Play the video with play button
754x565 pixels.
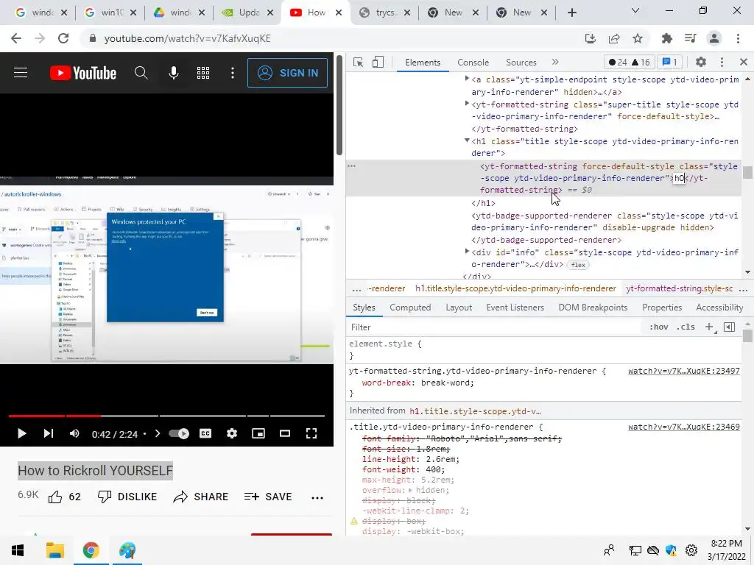[x=21, y=434]
